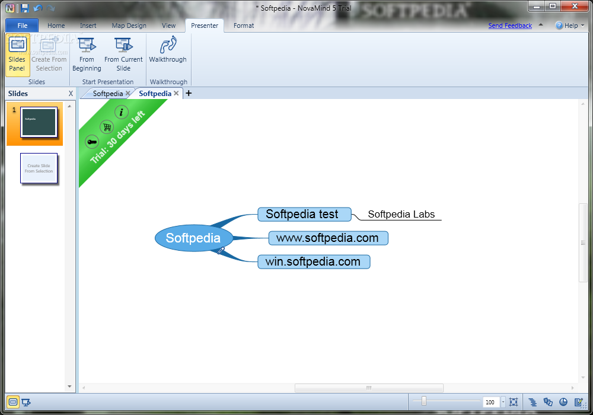Open the View ribbon tab
The width and height of the screenshot is (593, 415).
point(168,25)
